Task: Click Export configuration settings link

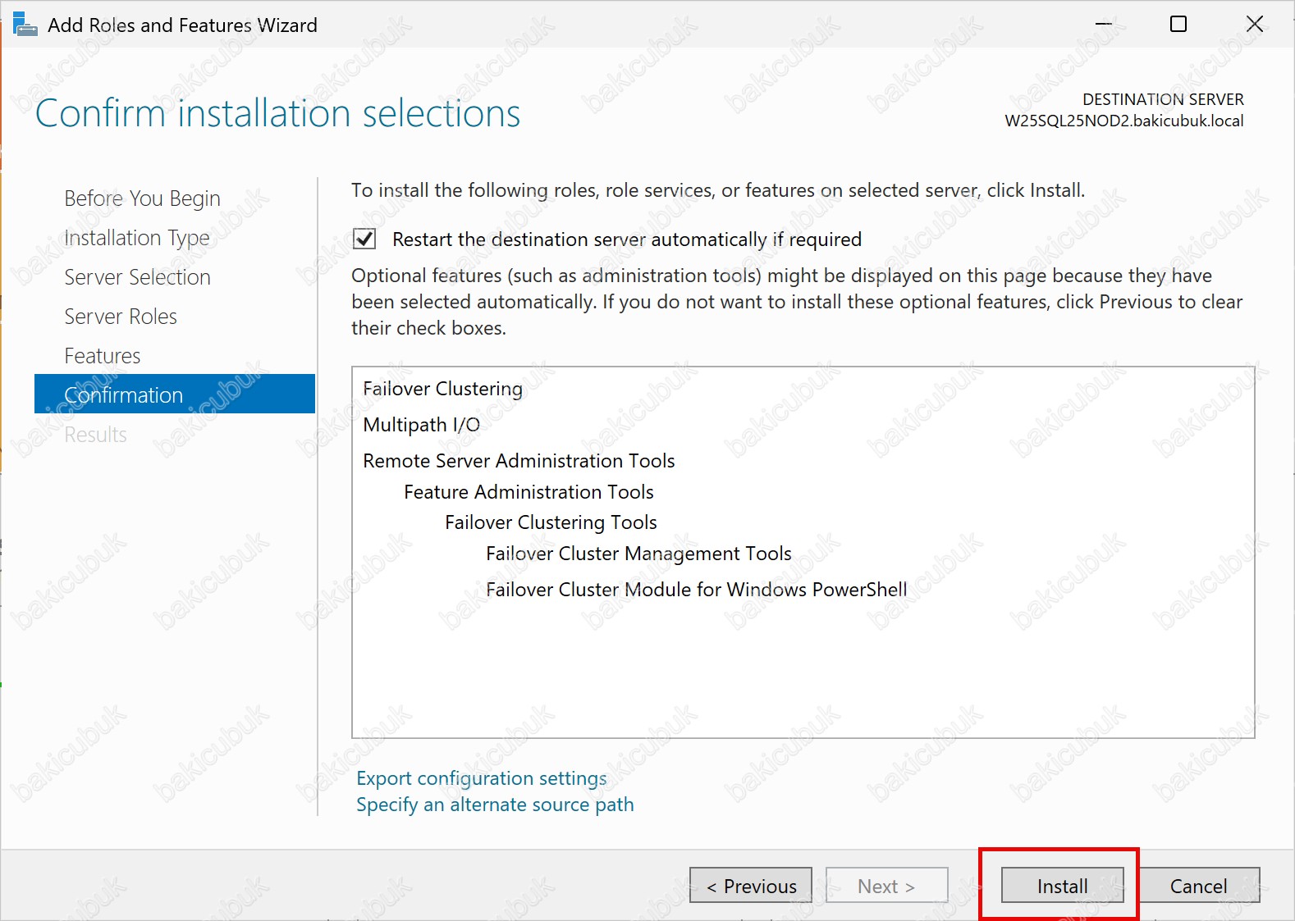Action: tap(481, 778)
